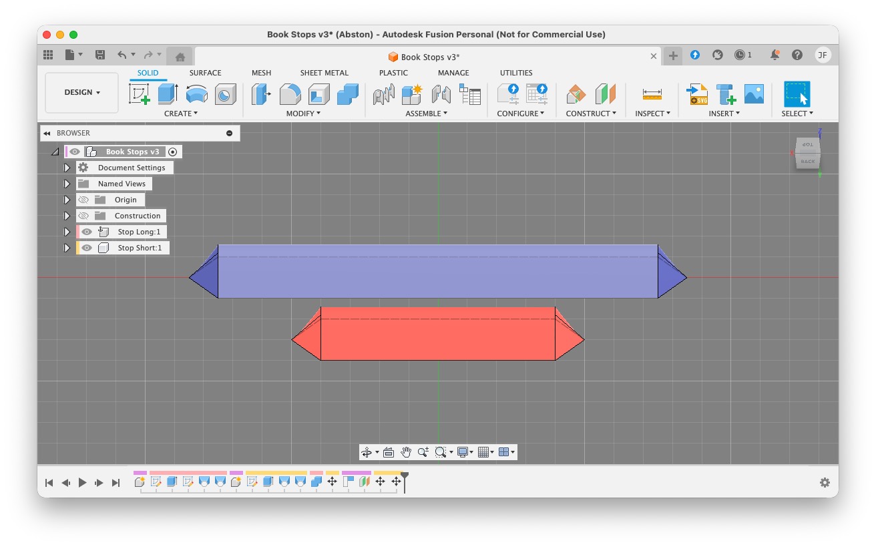Toggle visibility of Stop Short:1
Image resolution: width=876 pixels, height=547 pixels.
[x=87, y=248]
